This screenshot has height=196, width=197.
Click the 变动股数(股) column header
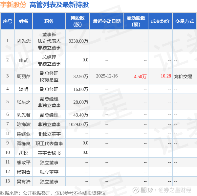coord(136,21)
